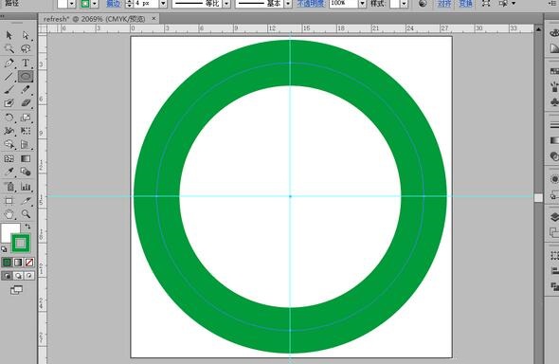This screenshot has height=364, width=559.
Task: Select the Hand tool
Action: click(9, 214)
